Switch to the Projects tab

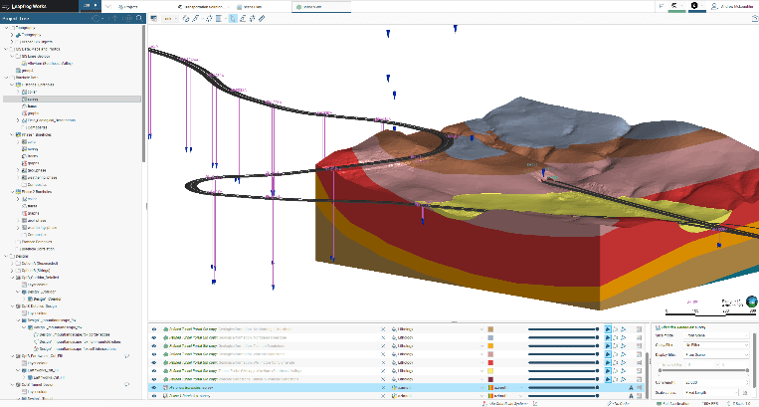click(126, 6)
